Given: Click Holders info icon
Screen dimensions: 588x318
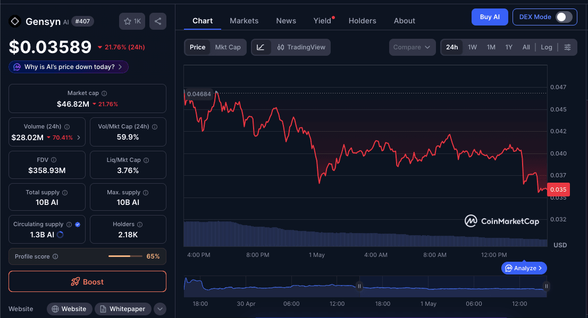Looking at the screenshot, I should click(x=140, y=225).
